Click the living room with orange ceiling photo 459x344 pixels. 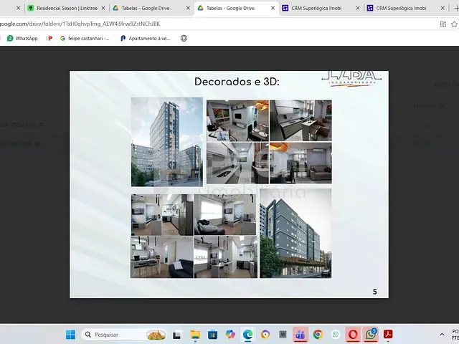[237, 120]
